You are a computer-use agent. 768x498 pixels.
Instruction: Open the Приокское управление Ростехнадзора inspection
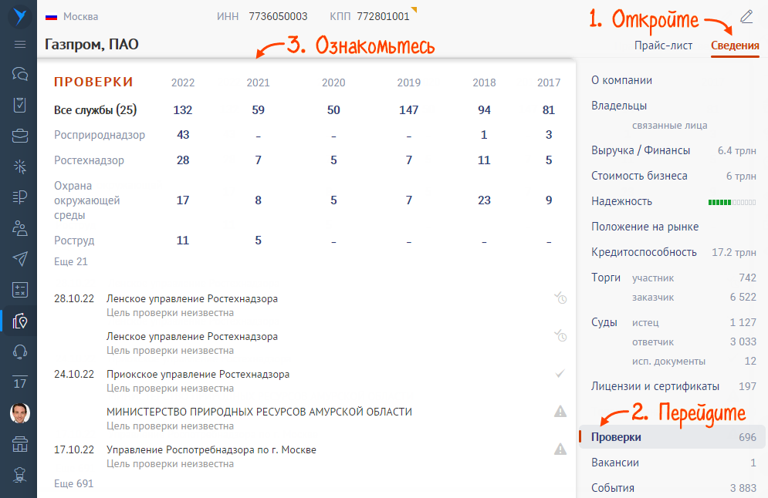coord(198,374)
